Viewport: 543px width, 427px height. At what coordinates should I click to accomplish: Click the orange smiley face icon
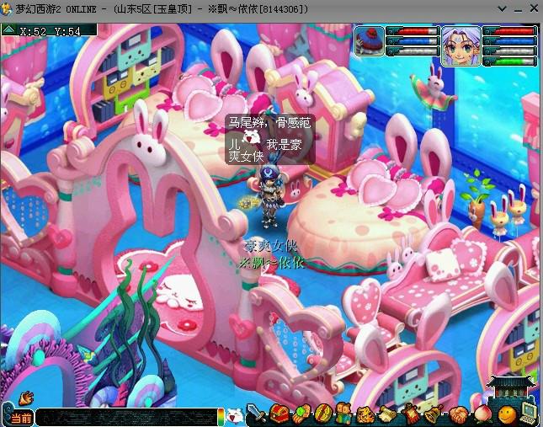point(506,415)
